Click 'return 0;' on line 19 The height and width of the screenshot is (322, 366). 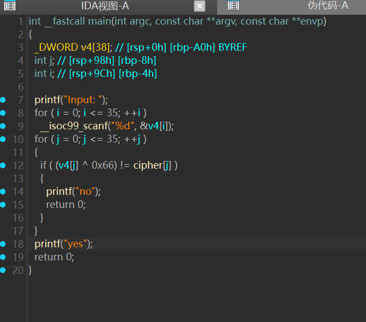(55, 257)
